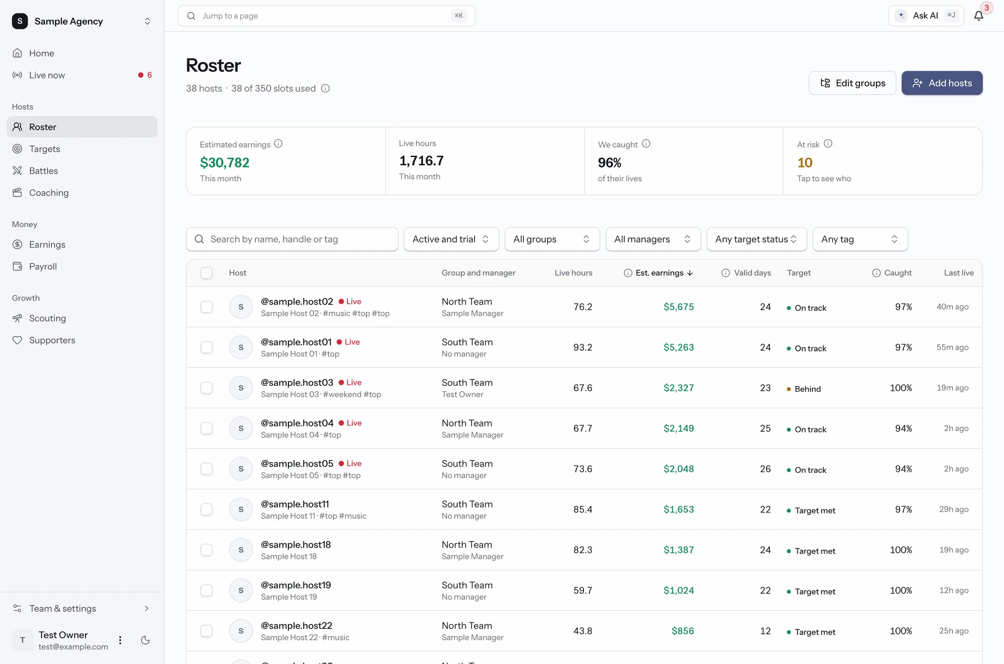Open Targets in sidebar
This screenshot has width=1004, height=664.
pyautogui.click(x=82, y=149)
